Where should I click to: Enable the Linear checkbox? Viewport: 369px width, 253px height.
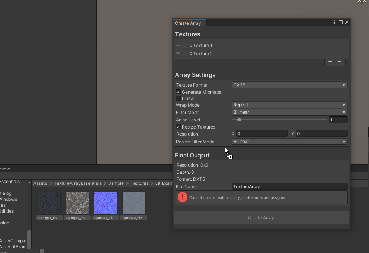[178, 99]
